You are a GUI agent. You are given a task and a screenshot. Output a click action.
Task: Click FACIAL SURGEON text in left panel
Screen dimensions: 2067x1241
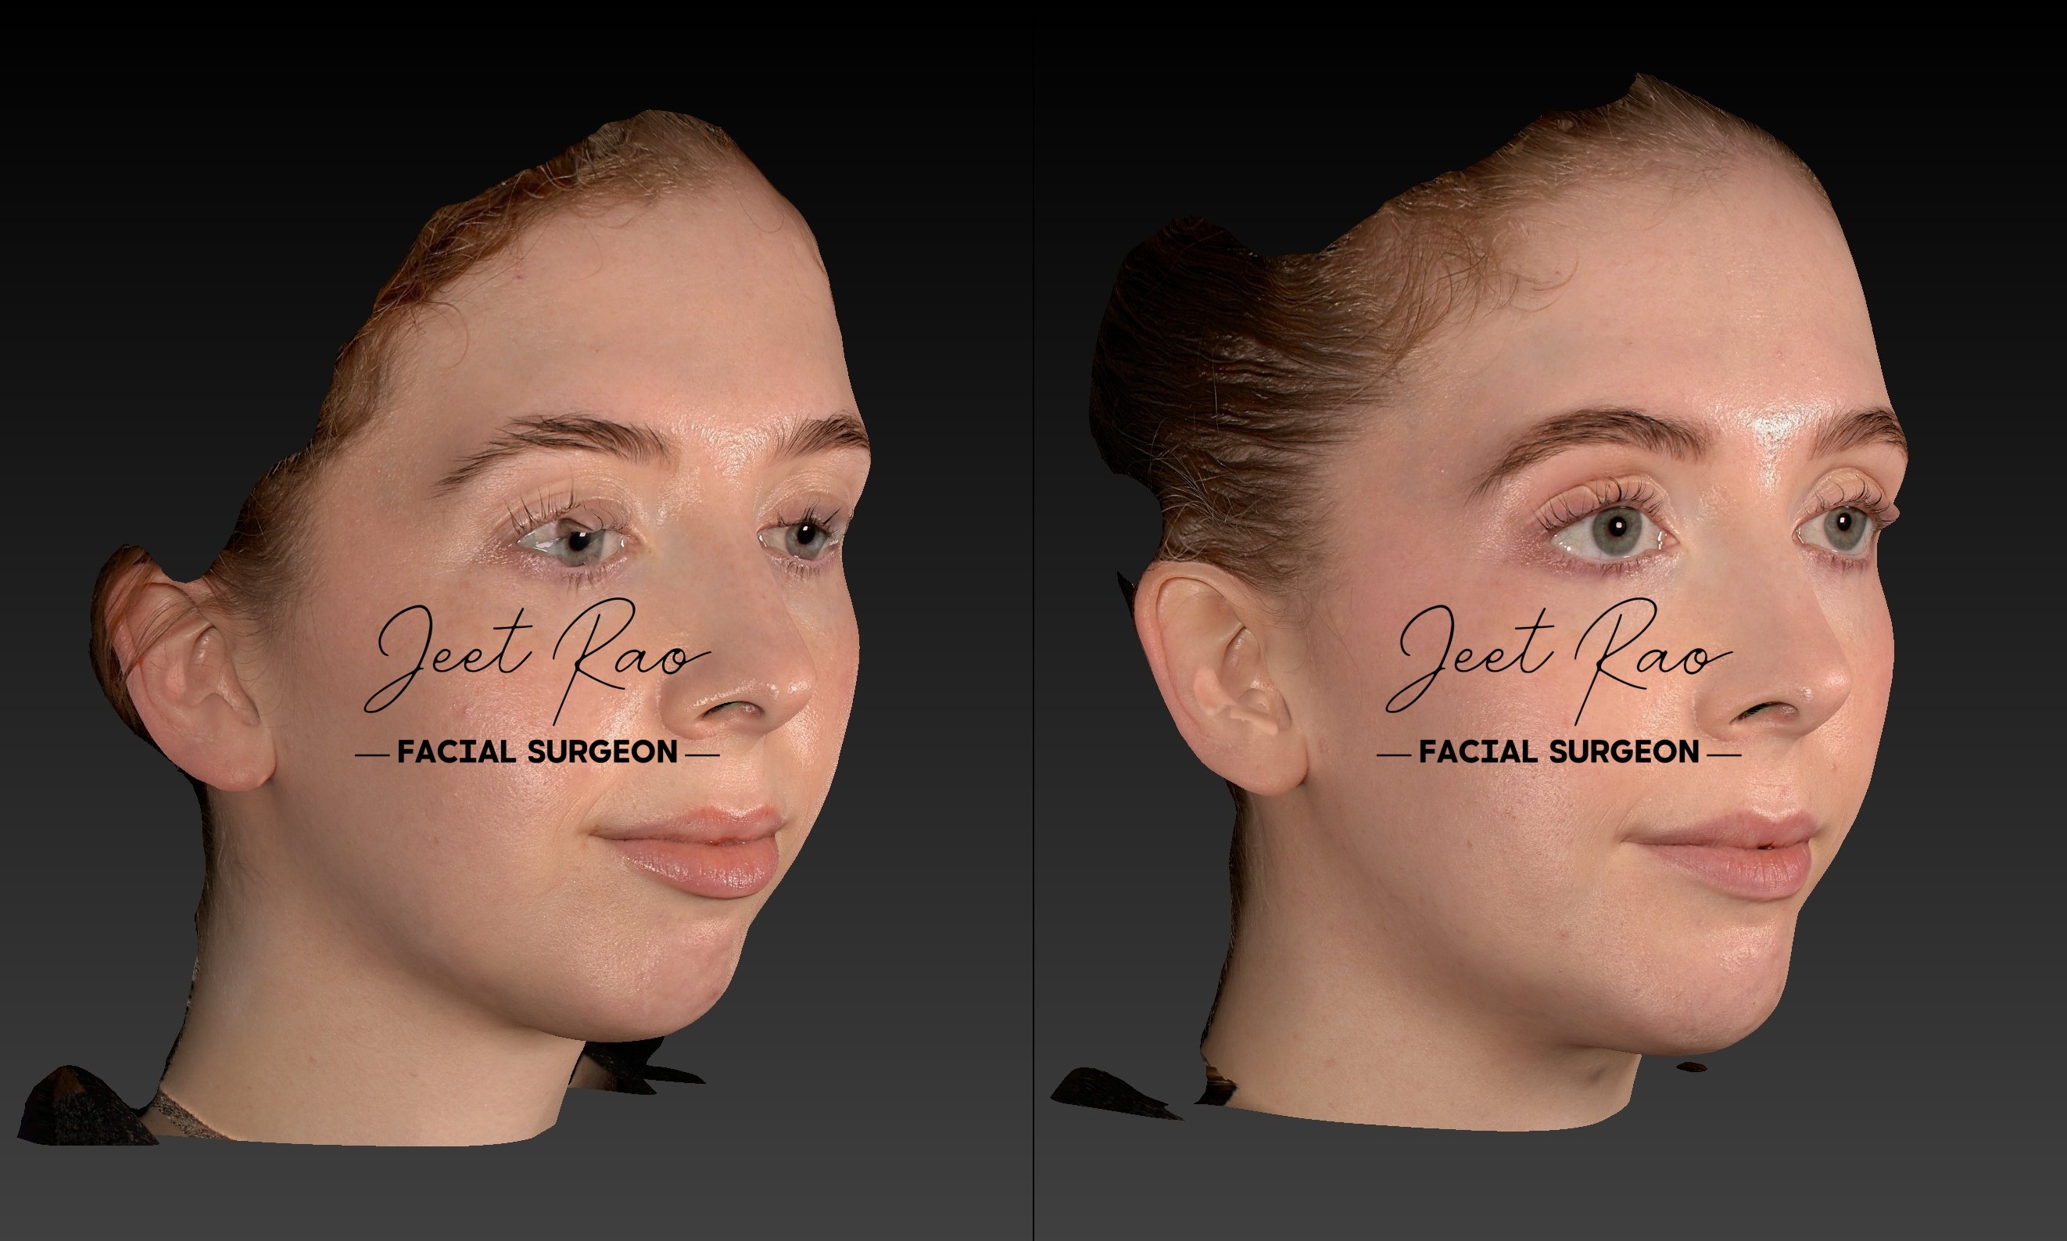[x=537, y=752]
